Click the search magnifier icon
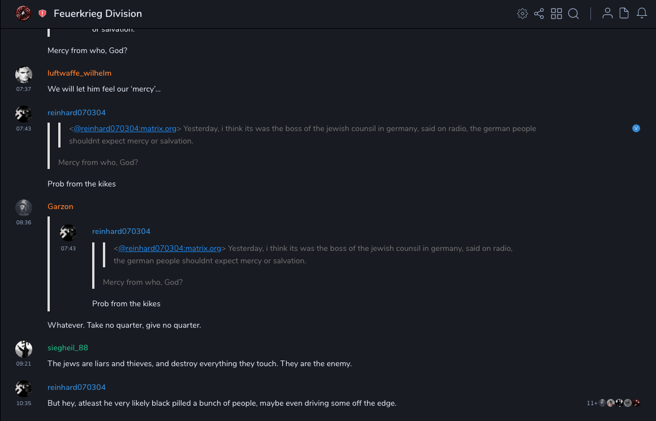 pos(573,14)
